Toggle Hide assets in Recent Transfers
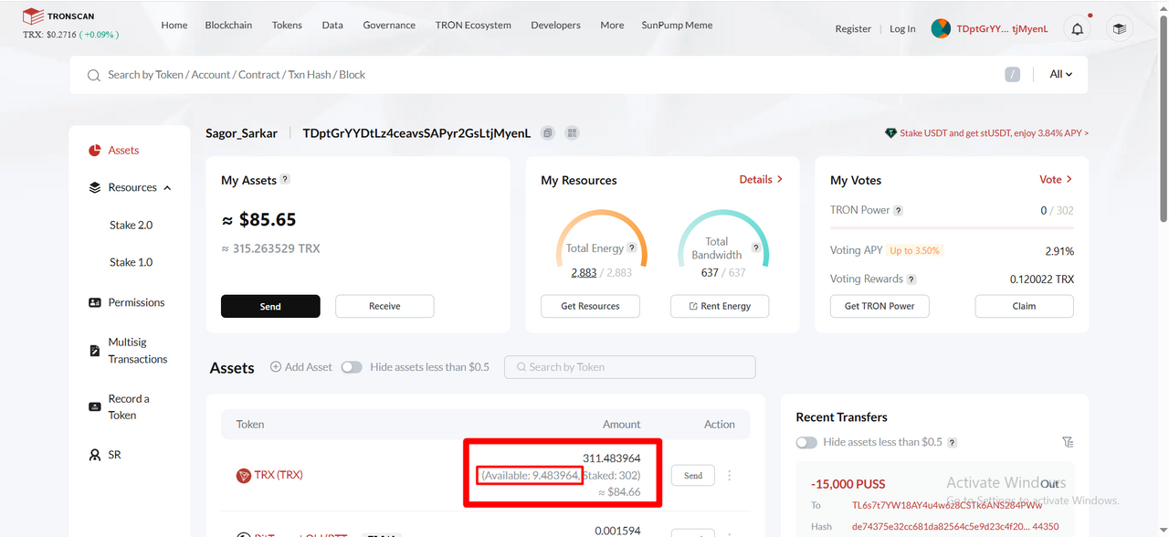Image resolution: width=1169 pixels, height=537 pixels. 806,442
